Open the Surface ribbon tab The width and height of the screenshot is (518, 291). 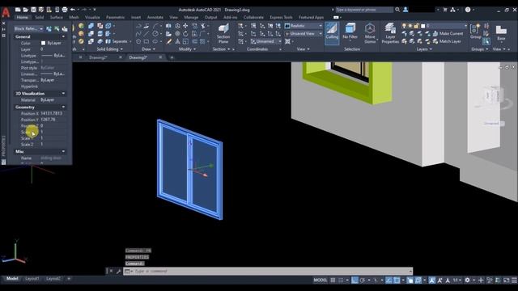click(x=56, y=17)
